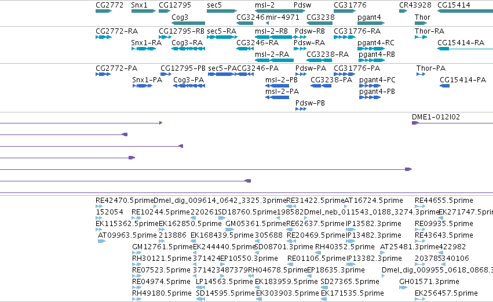Select the Cog3 gene feature
Image resolution: width=493 pixels, height=302 pixels.
pos(188,23)
